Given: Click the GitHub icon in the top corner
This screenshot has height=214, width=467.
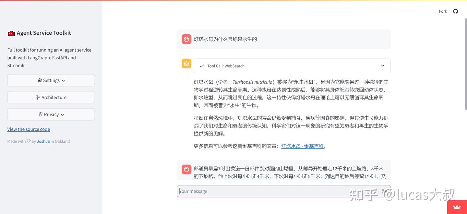Looking at the screenshot, I should tap(455, 10).
